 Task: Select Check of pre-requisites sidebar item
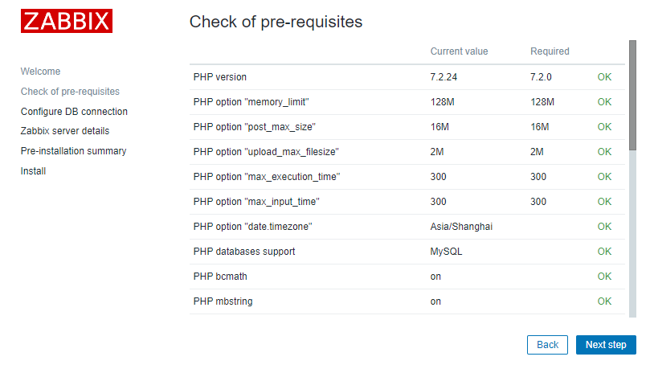point(70,92)
